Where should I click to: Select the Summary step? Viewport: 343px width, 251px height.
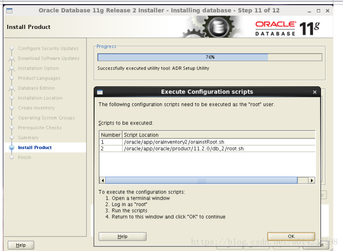click(28, 138)
